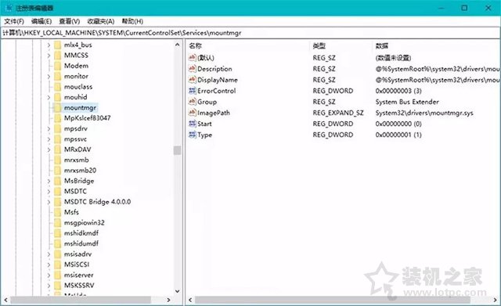Click the DisplayName string value icon
The height and width of the screenshot is (306, 501).
(192, 80)
